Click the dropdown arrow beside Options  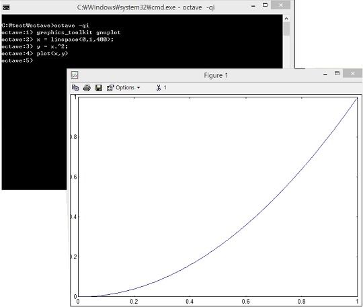point(138,88)
